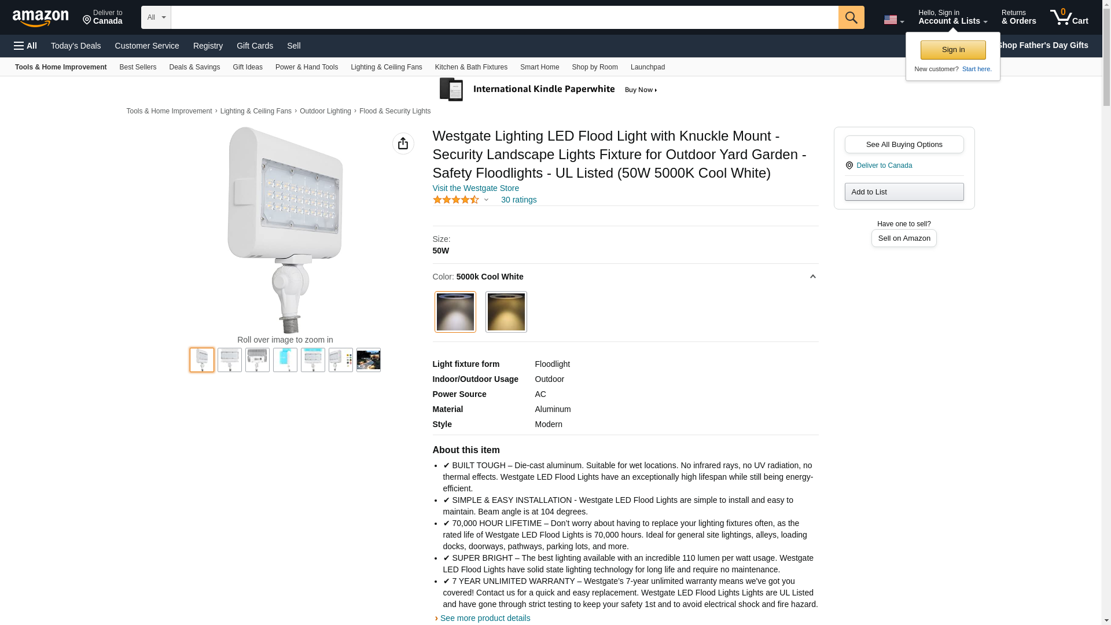Click the share icon beside product image
The height and width of the screenshot is (625, 1111).
coord(403,144)
